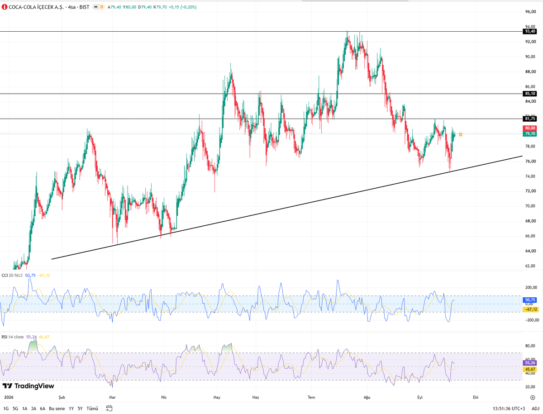543x414 pixels.
Task: Click the blue 50,75 CCI value label
Action: [530, 300]
